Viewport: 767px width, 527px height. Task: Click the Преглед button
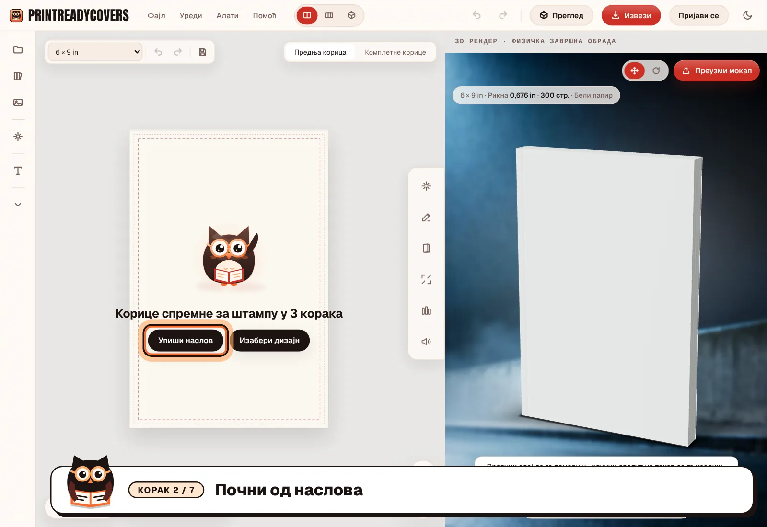click(561, 15)
